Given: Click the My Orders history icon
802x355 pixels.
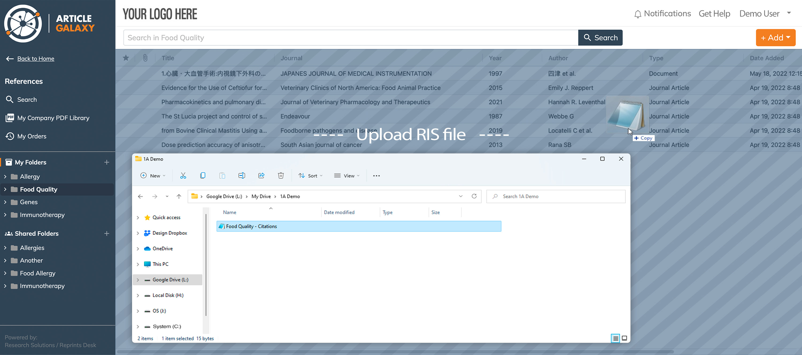Looking at the screenshot, I should tap(10, 136).
